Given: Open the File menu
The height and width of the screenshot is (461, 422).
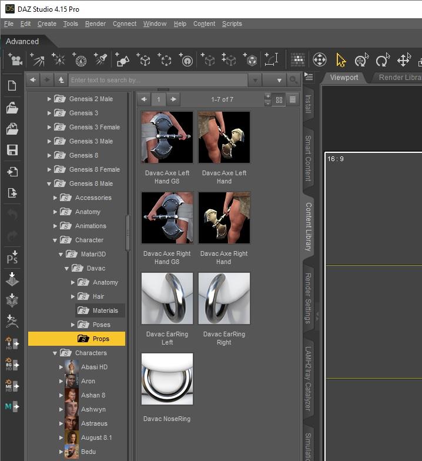Looking at the screenshot, I should 9,24.
